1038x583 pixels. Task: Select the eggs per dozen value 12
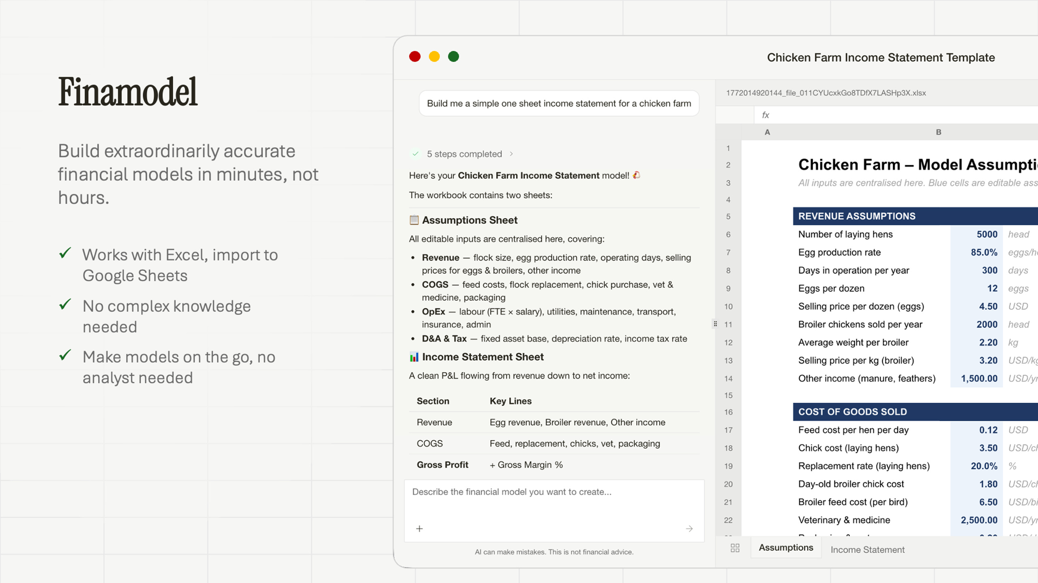(x=976, y=288)
